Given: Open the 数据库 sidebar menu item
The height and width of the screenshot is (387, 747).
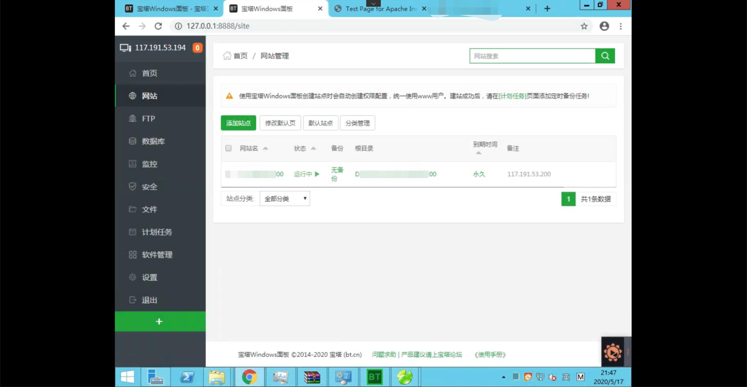Looking at the screenshot, I should coord(160,141).
